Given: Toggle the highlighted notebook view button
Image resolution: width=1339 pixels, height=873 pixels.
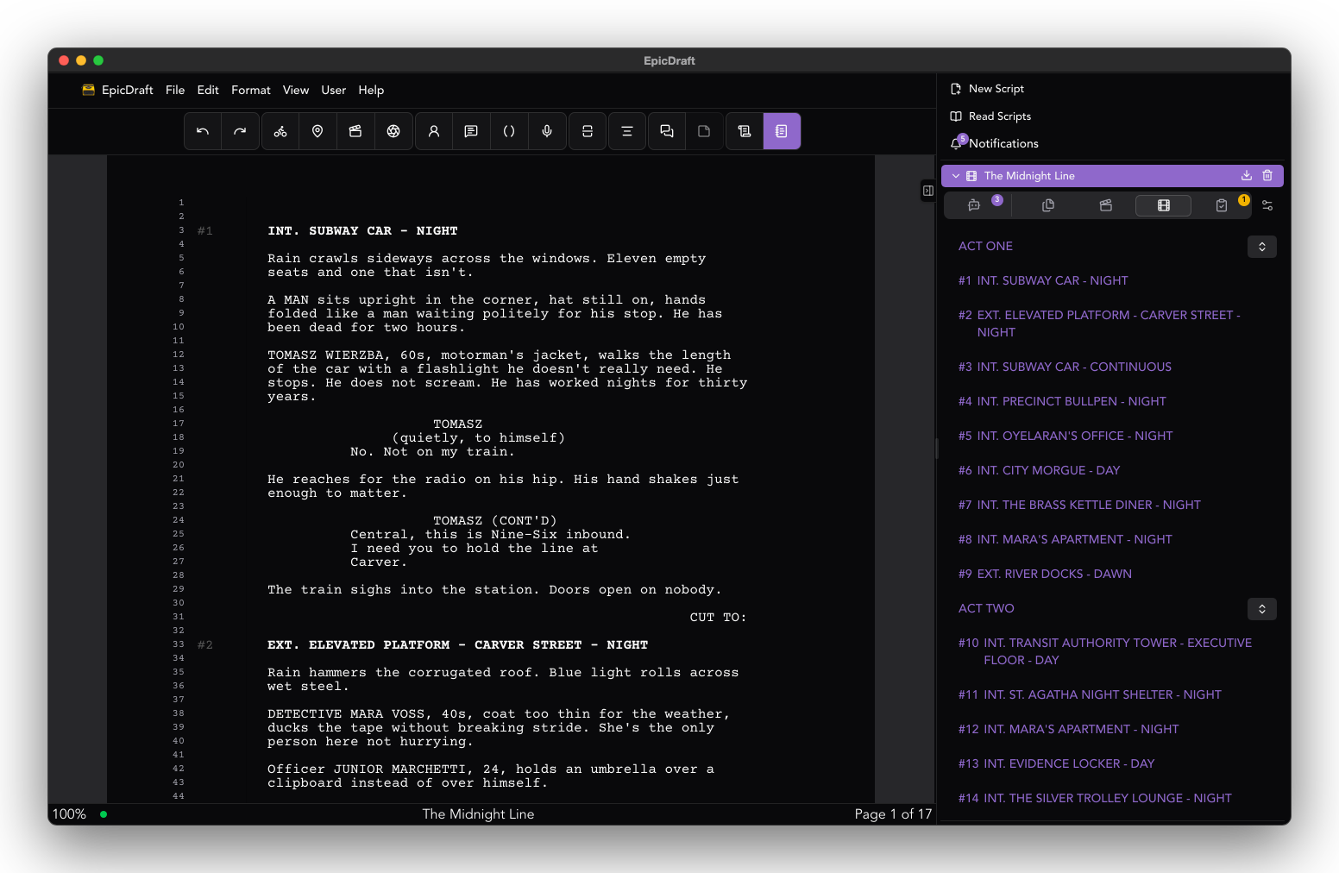Looking at the screenshot, I should tap(782, 131).
